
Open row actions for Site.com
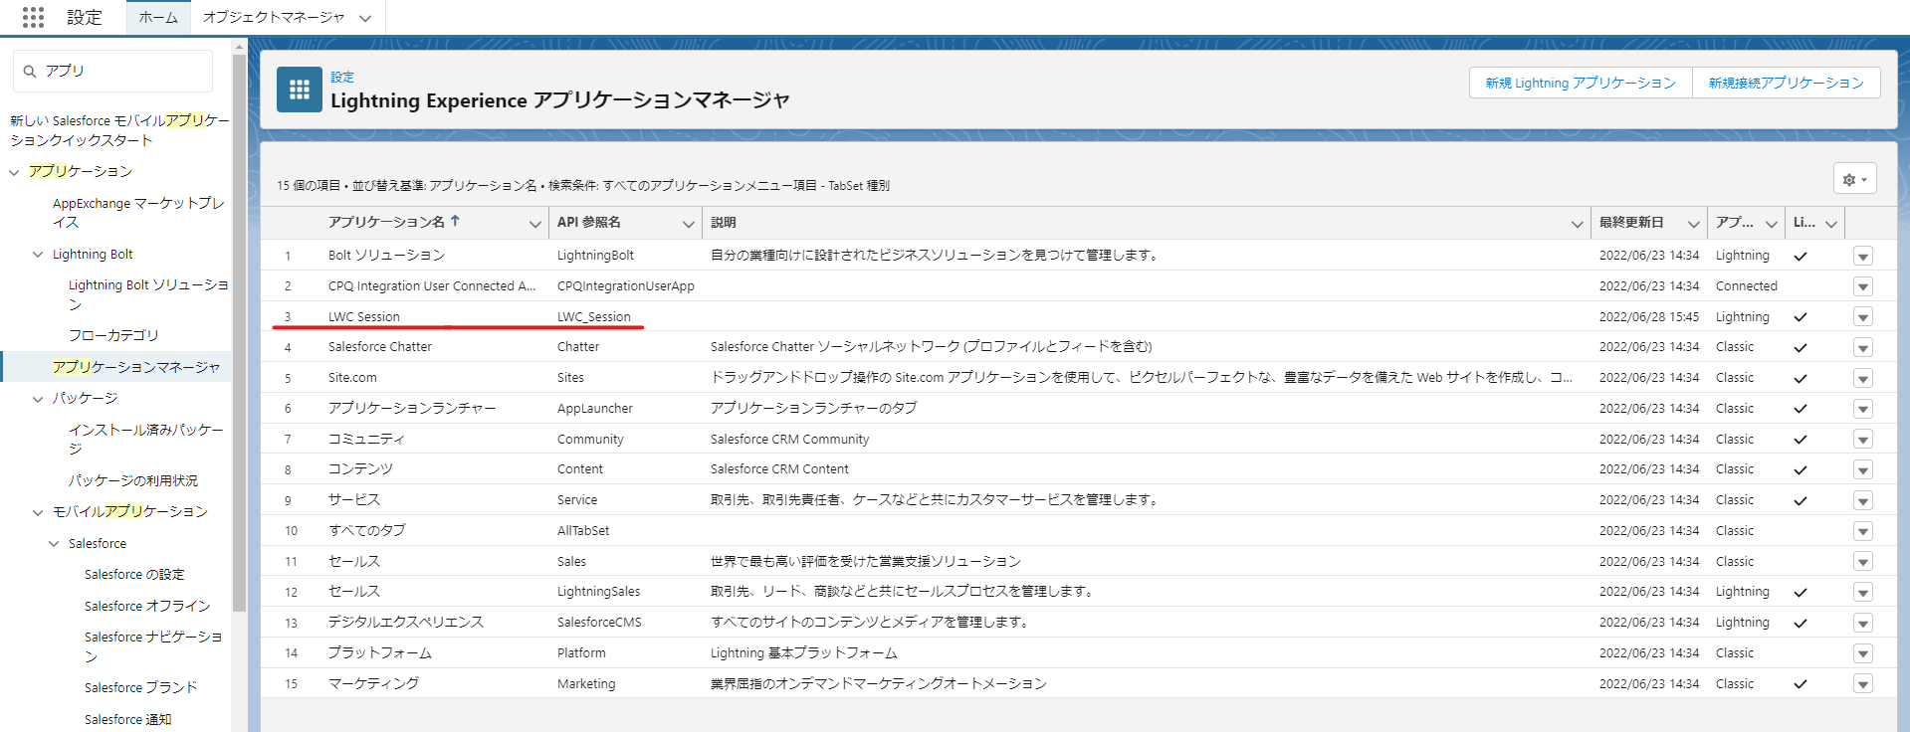(x=1863, y=378)
